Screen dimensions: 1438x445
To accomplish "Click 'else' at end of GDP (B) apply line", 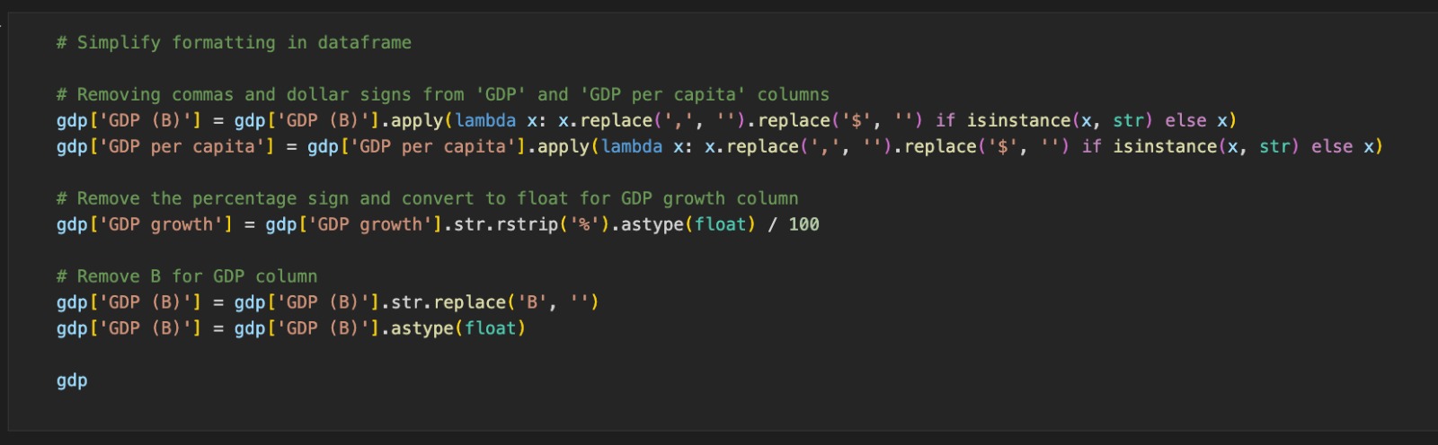I will [1185, 120].
